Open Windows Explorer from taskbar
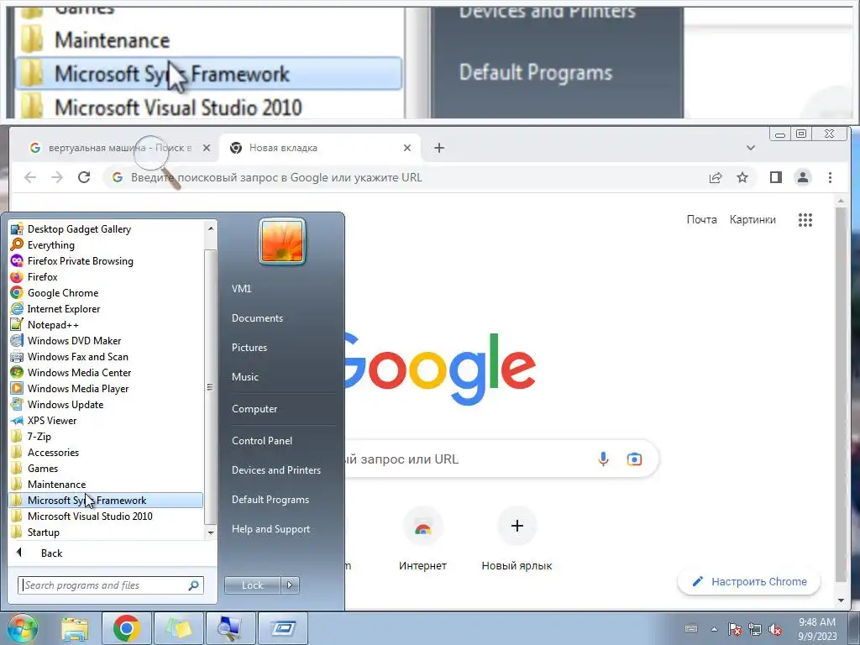The image size is (860, 645). coord(75,628)
